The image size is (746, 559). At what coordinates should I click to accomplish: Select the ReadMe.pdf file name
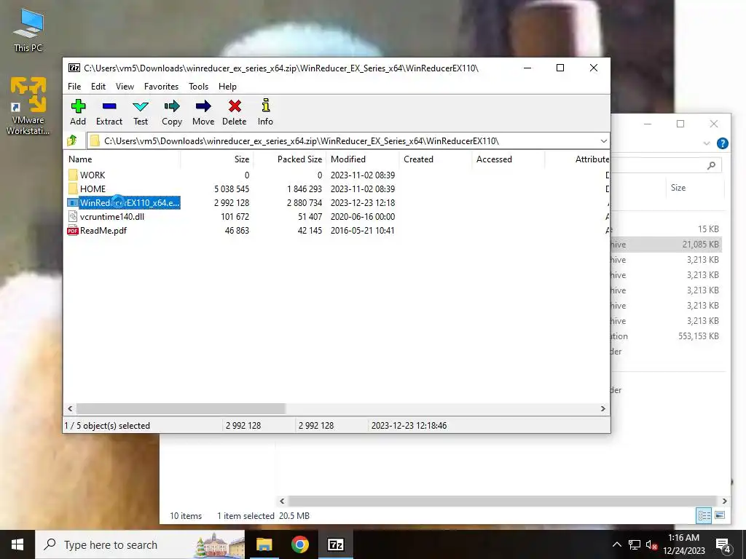coord(103,231)
